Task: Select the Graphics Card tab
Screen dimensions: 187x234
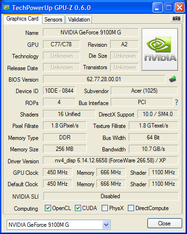Action: click(x=22, y=19)
